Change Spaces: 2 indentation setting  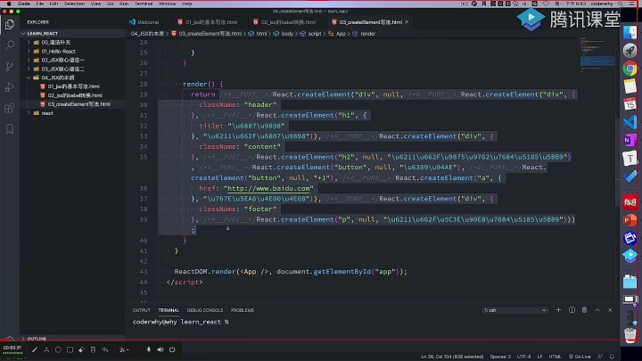(500, 357)
